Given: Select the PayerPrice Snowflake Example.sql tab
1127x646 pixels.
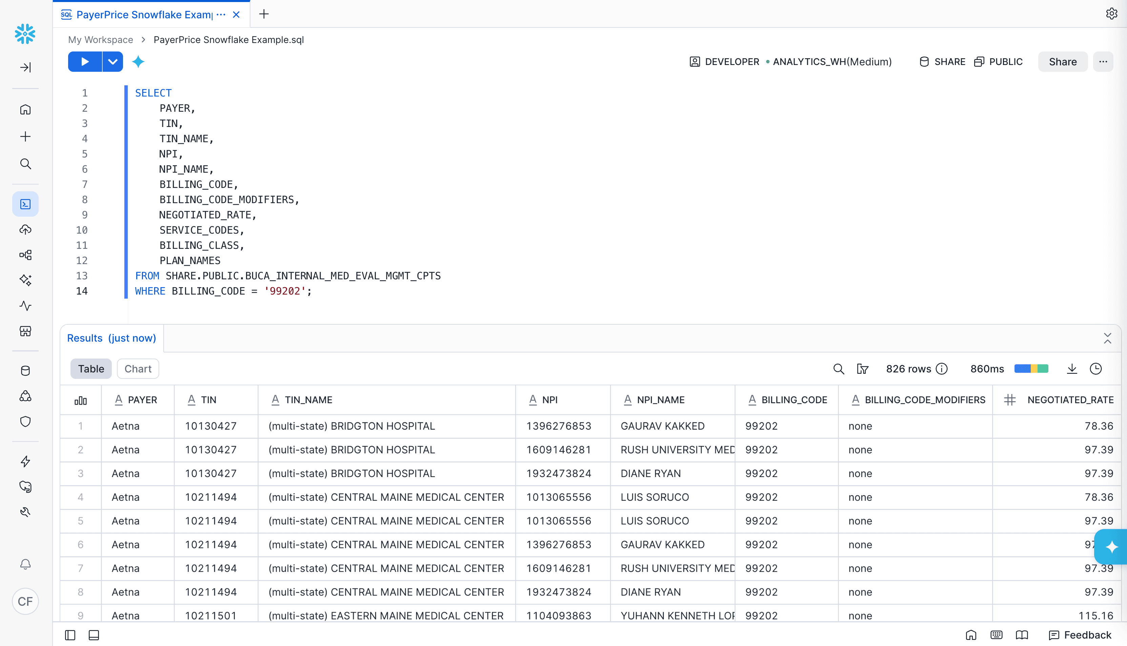Looking at the screenshot, I should point(142,14).
